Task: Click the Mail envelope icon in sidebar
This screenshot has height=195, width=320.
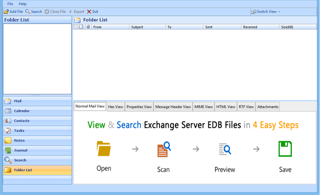Action: 8,101
